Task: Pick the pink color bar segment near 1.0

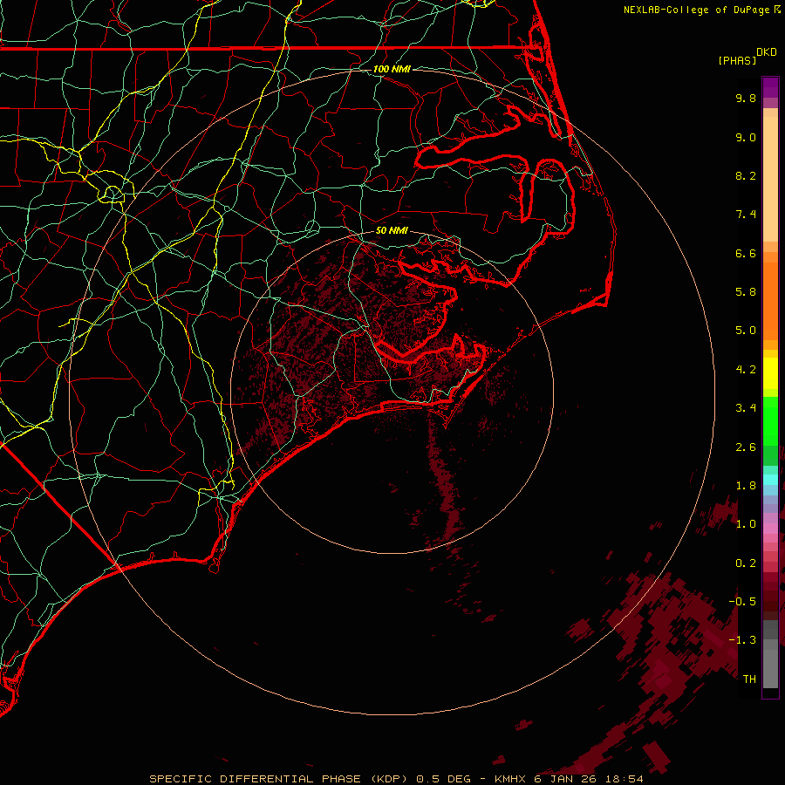Action: pyautogui.click(x=770, y=529)
